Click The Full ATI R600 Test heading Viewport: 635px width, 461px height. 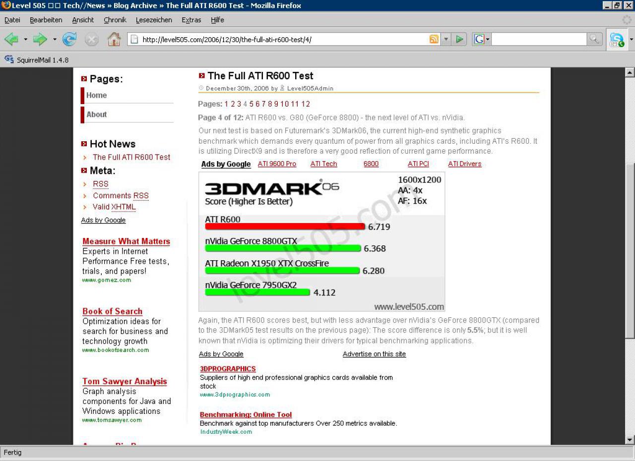[x=260, y=76]
